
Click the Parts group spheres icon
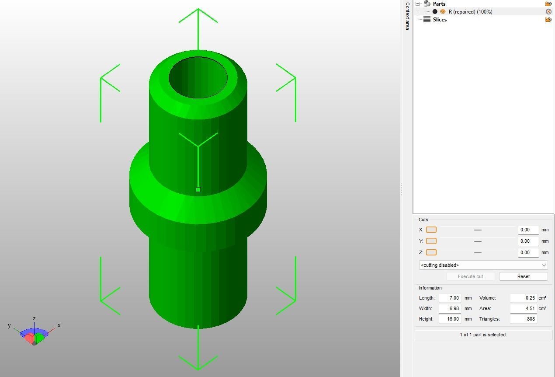click(x=427, y=3)
